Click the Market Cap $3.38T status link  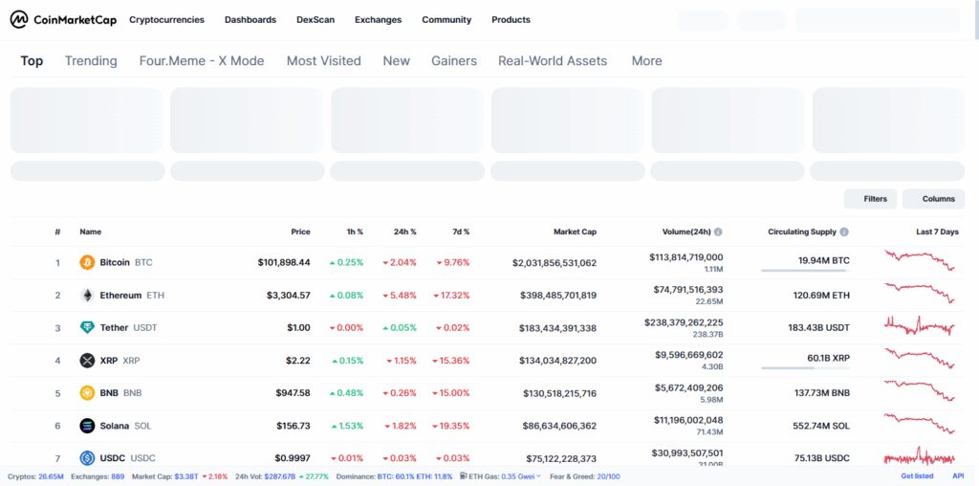(180, 476)
